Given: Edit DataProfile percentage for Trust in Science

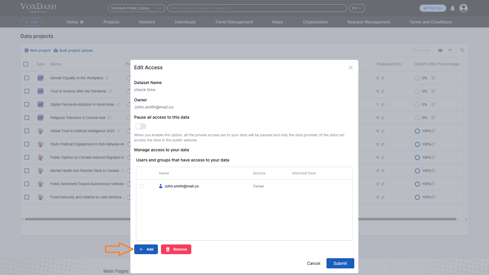Looking at the screenshot, I should coord(433,91).
